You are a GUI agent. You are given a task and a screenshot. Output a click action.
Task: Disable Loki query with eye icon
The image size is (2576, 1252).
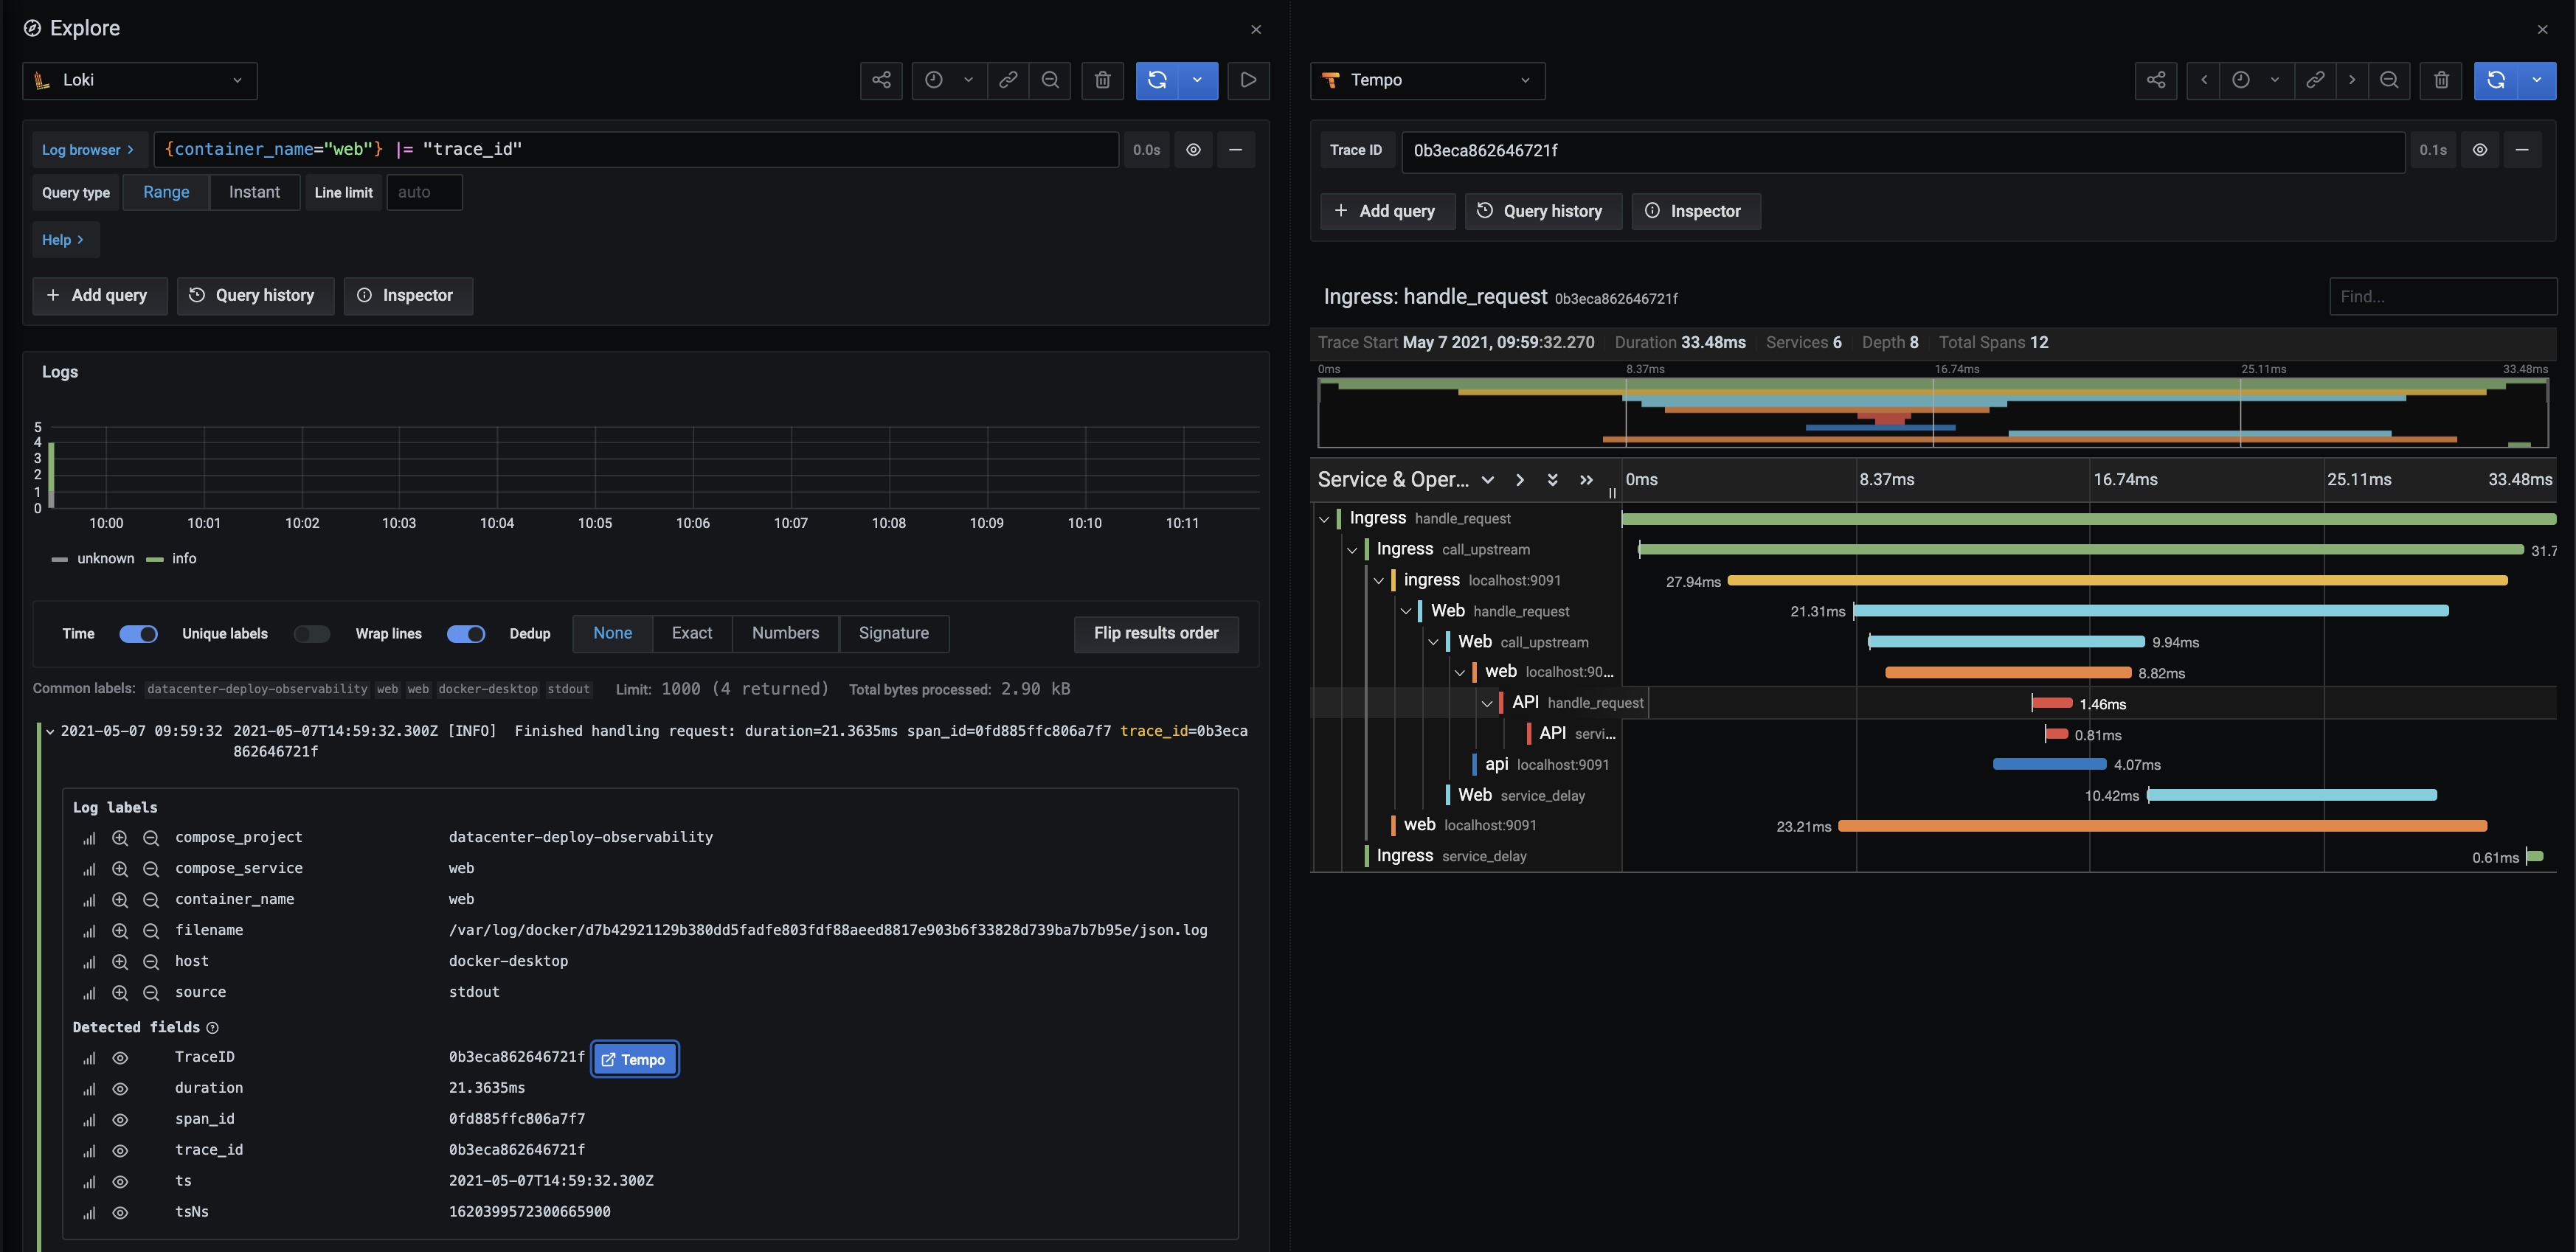(x=1193, y=150)
